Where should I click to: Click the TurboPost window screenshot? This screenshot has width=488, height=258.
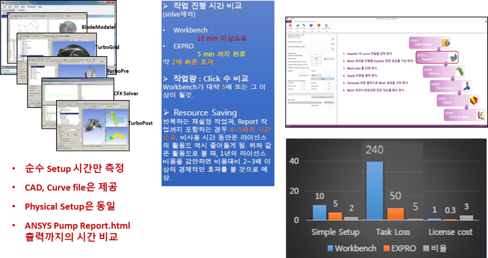coord(92,126)
